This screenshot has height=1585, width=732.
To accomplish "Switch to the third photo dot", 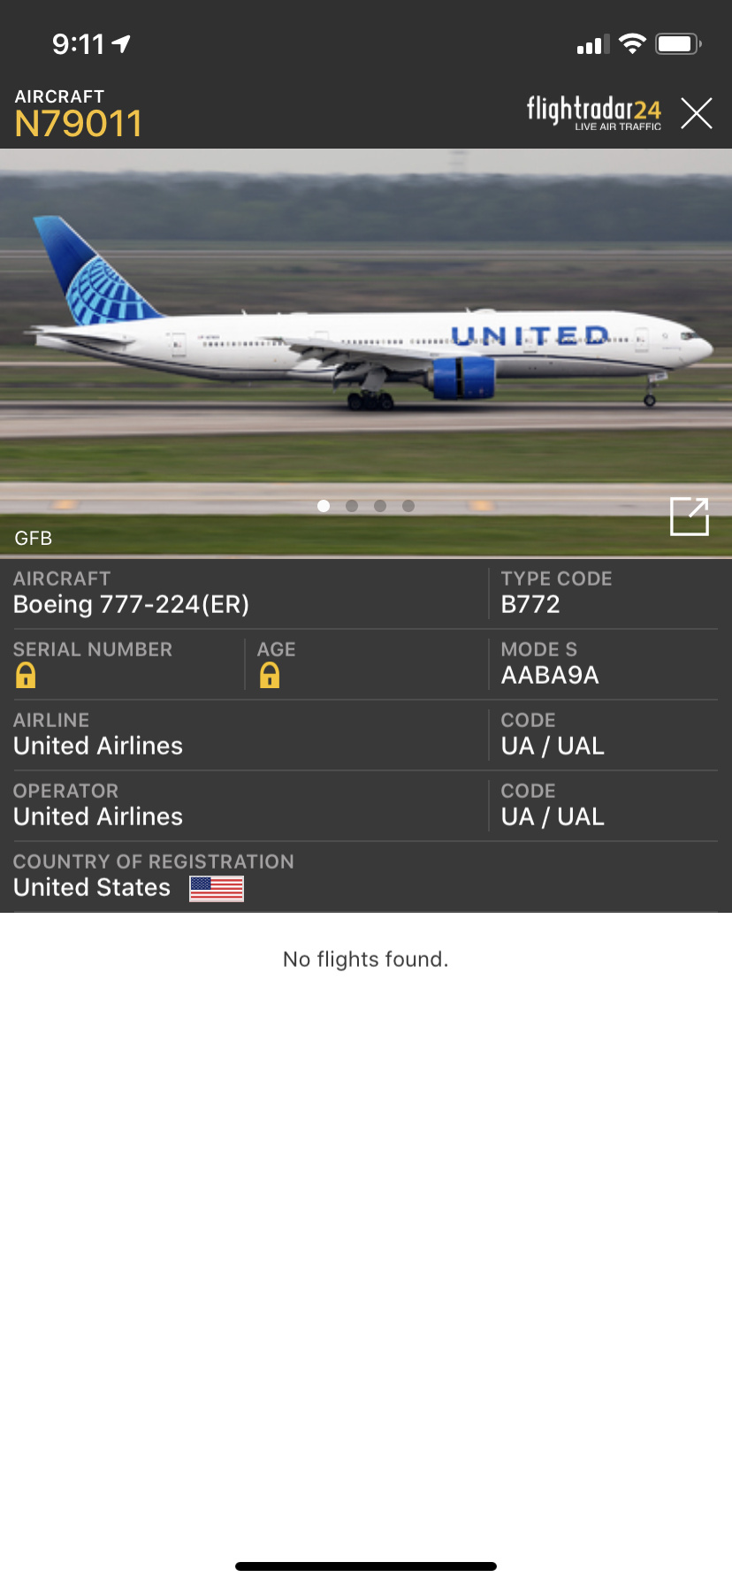I will (380, 506).
